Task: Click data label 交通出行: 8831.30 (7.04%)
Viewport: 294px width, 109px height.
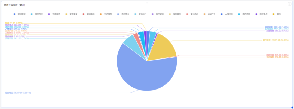Action: (17, 38)
